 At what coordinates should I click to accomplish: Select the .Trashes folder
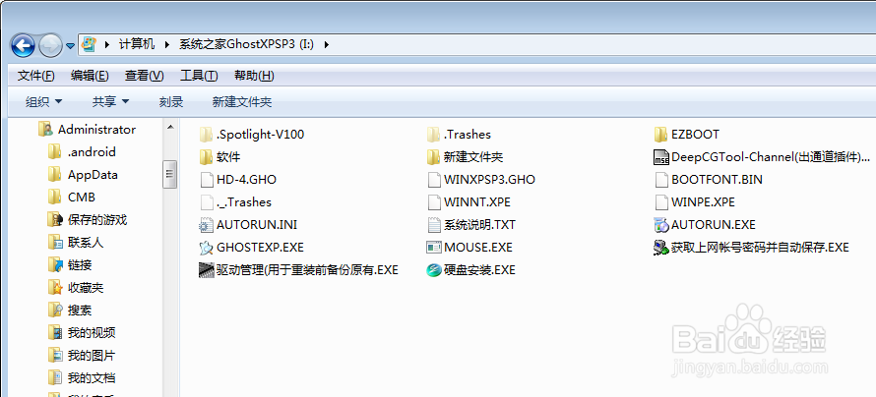point(460,135)
